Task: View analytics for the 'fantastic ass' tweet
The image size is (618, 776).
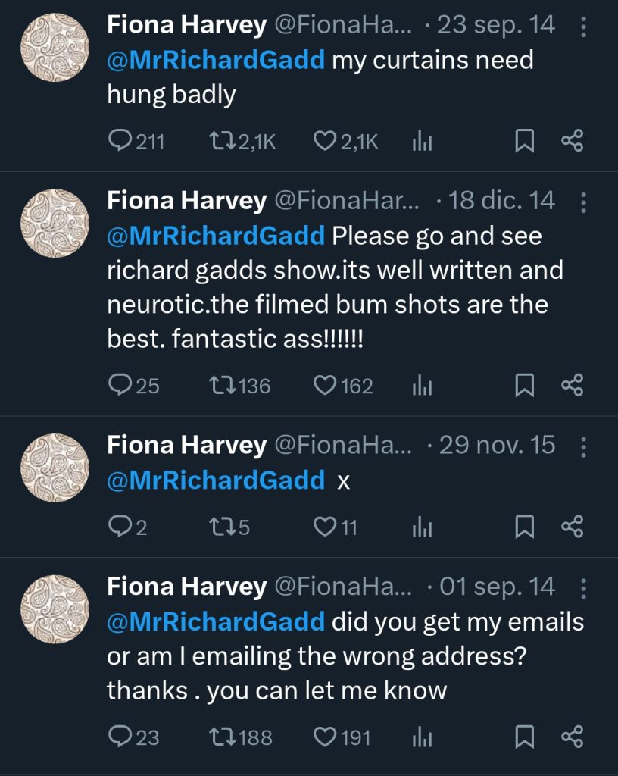Action: 422,386
